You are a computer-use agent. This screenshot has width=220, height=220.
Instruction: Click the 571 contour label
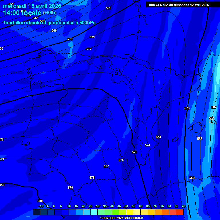point(92,37)
